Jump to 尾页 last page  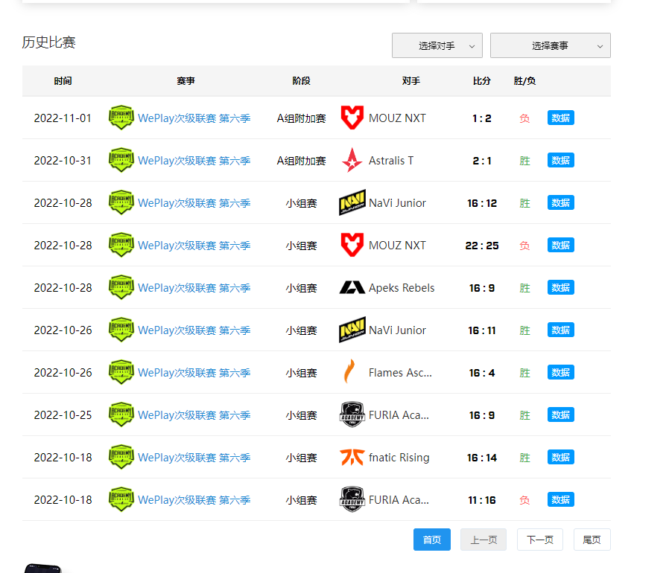(592, 540)
